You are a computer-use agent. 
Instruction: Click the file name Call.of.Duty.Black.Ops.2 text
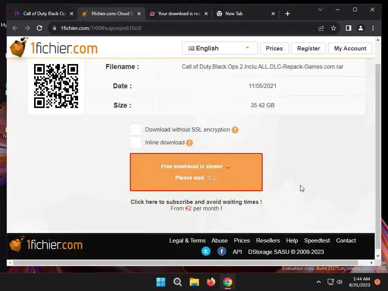[262, 67]
